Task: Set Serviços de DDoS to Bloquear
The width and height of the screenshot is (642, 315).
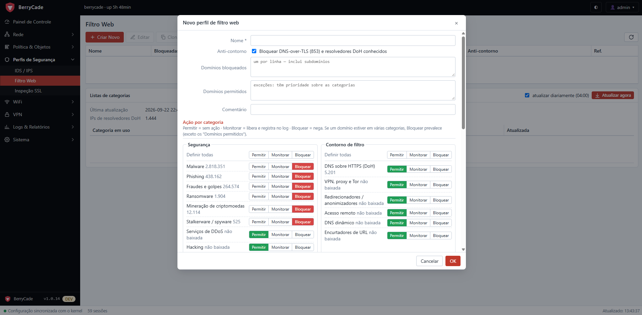Action: [x=303, y=235]
